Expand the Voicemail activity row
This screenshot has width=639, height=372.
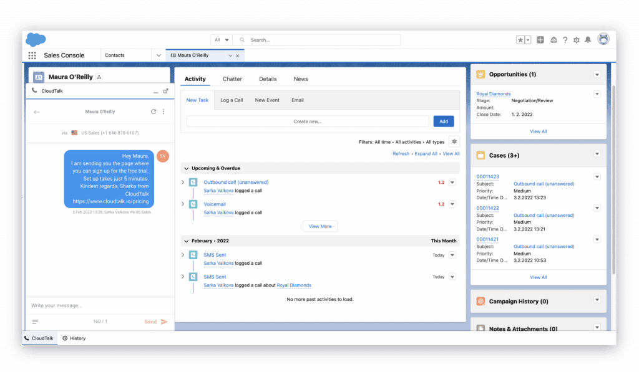tap(183, 204)
